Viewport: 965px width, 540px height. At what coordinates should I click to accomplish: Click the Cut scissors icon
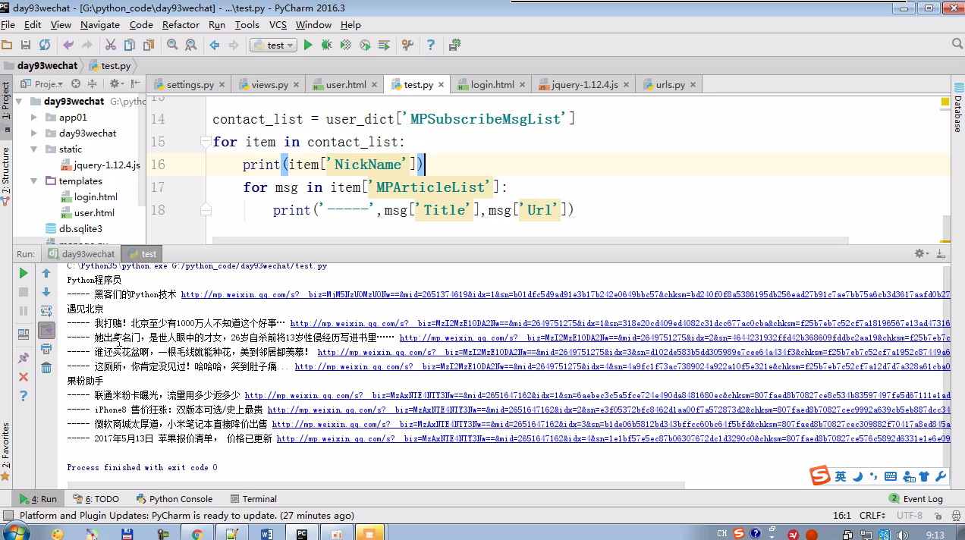pos(111,46)
